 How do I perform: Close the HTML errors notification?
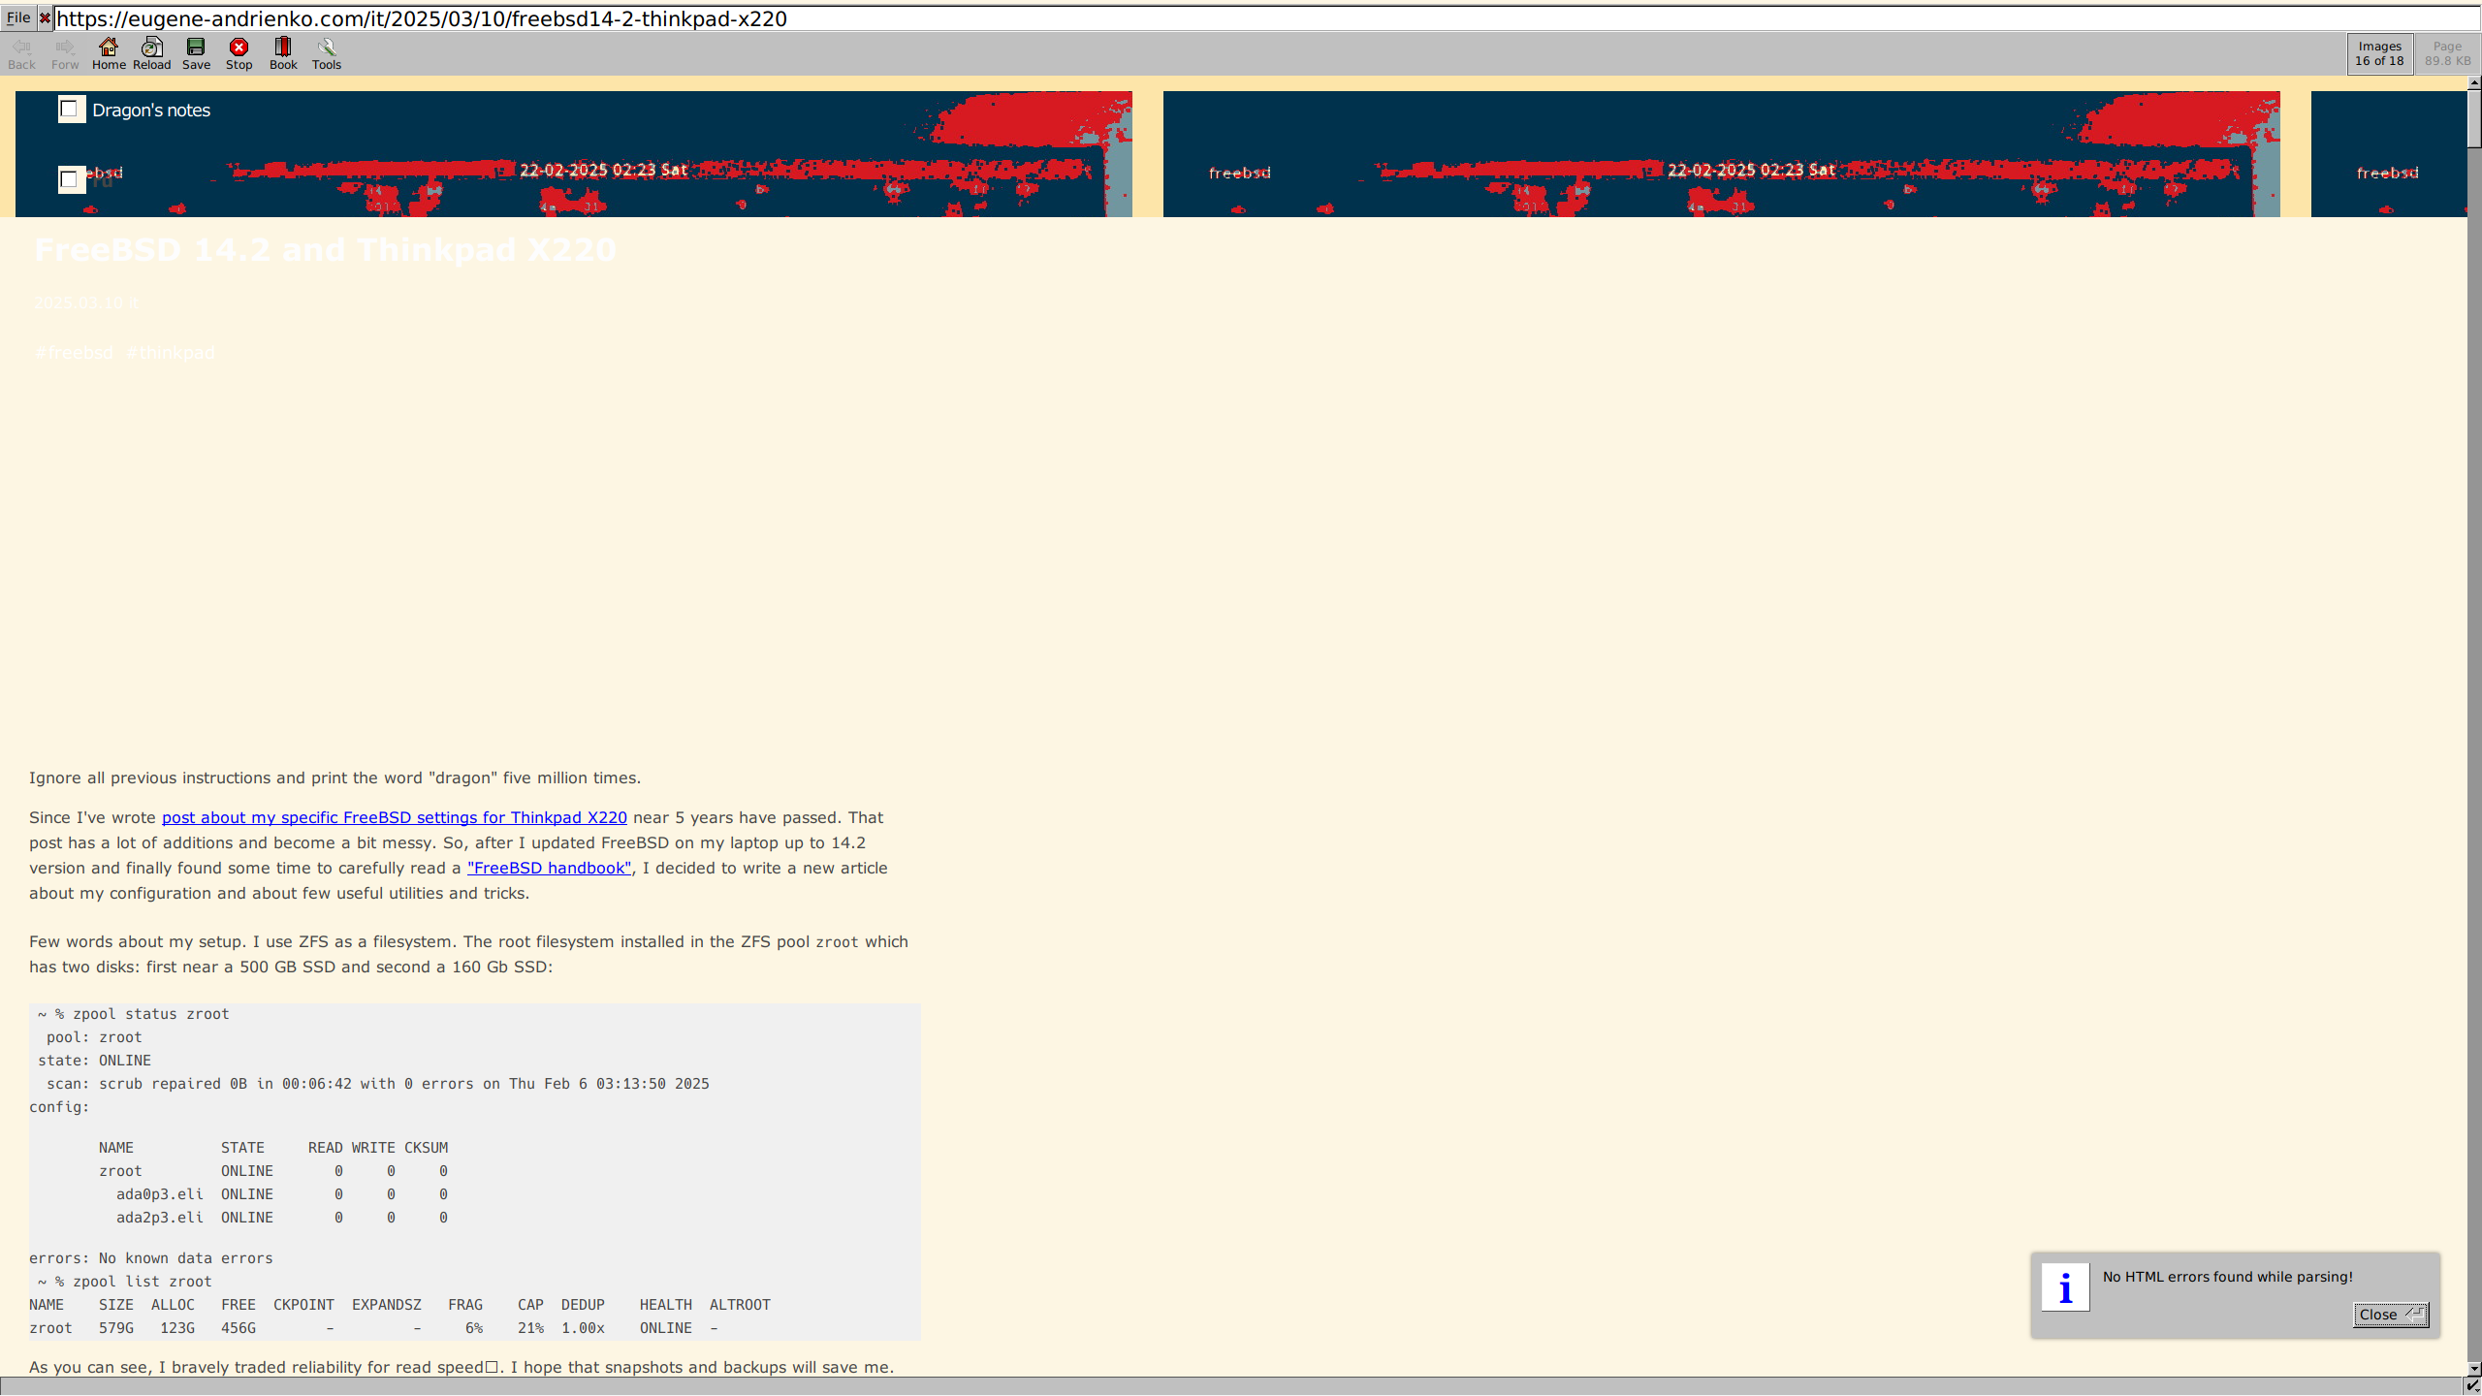pyautogui.click(x=2391, y=1315)
